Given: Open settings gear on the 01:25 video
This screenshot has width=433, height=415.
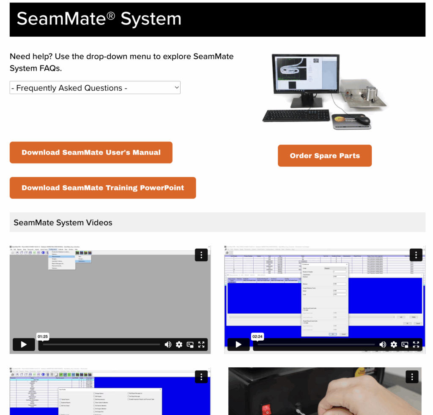Looking at the screenshot, I should pos(179,344).
